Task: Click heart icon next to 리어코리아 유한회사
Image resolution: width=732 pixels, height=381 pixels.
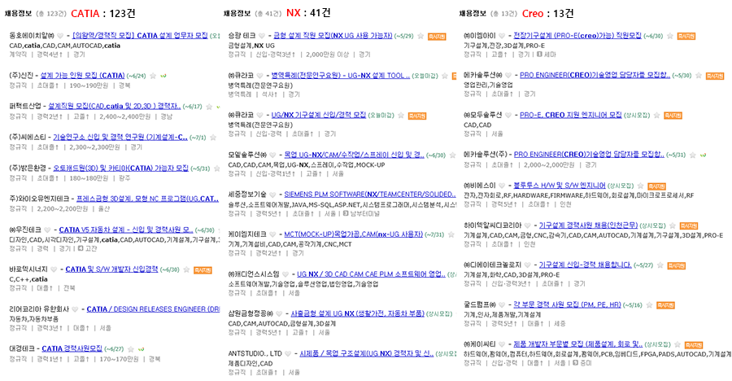Action: 75,309
